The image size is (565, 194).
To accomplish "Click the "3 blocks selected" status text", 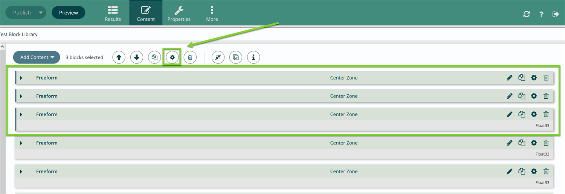I will 84,57.
